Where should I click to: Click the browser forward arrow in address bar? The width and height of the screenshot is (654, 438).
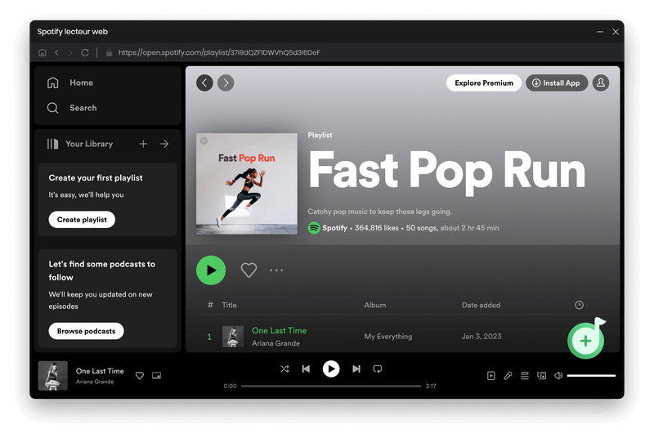(70, 52)
